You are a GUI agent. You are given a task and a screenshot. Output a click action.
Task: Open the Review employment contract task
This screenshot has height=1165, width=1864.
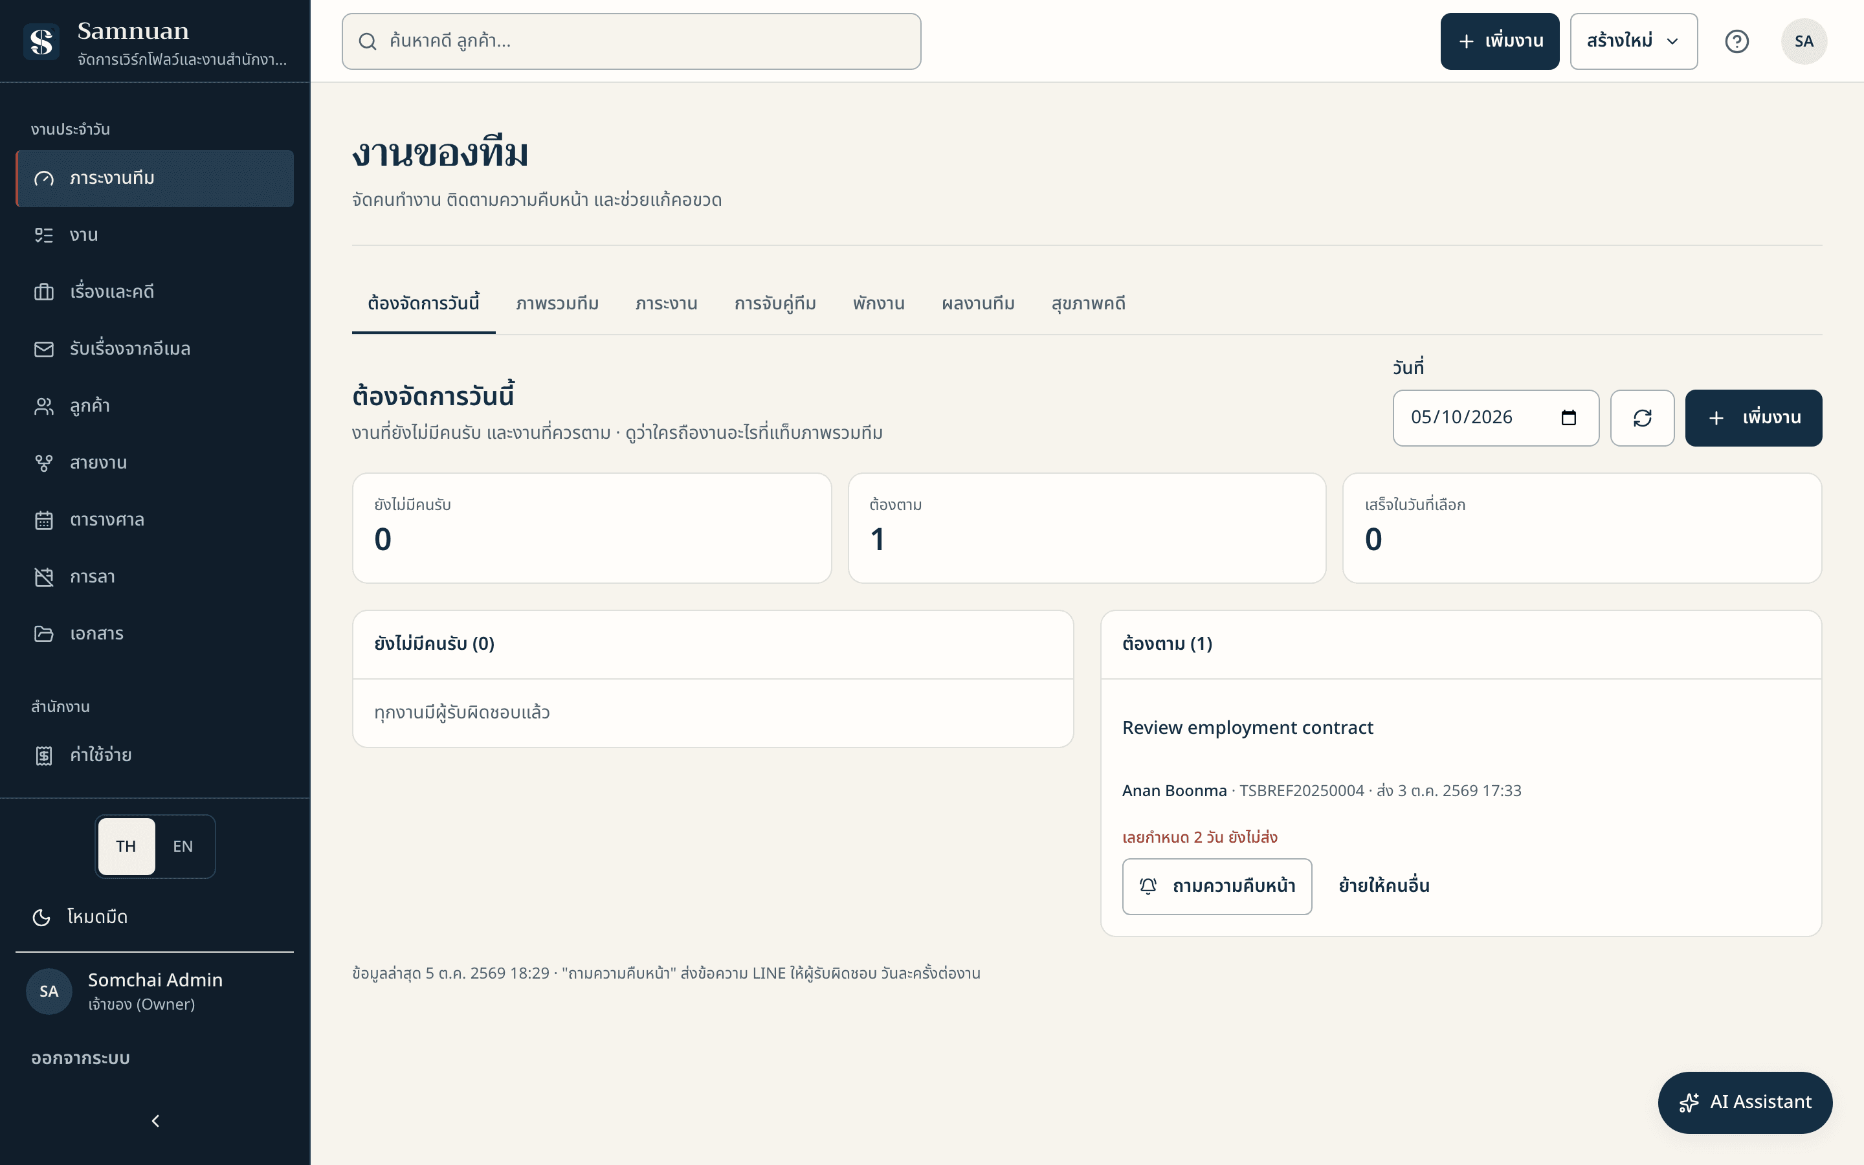pyautogui.click(x=1248, y=728)
